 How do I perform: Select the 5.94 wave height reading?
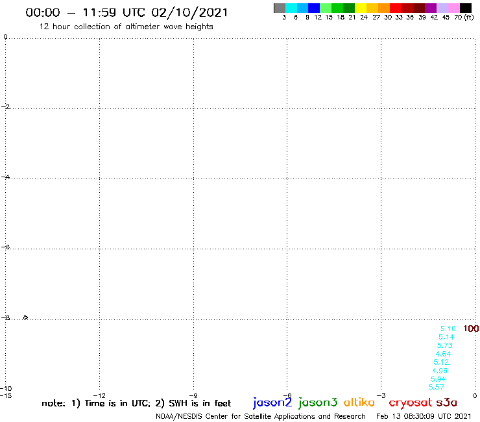click(438, 379)
